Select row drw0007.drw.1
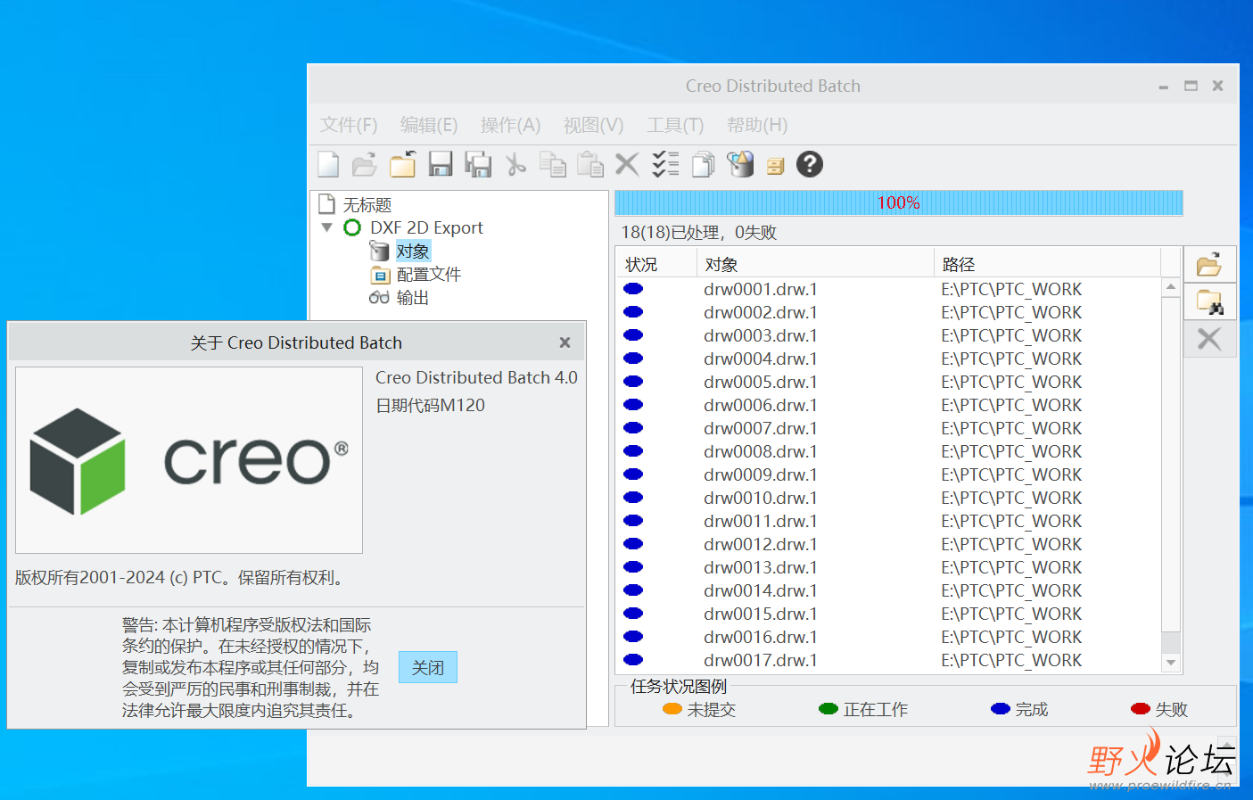The height and width of the screenshot is (800, 1253). pos(889,428)
